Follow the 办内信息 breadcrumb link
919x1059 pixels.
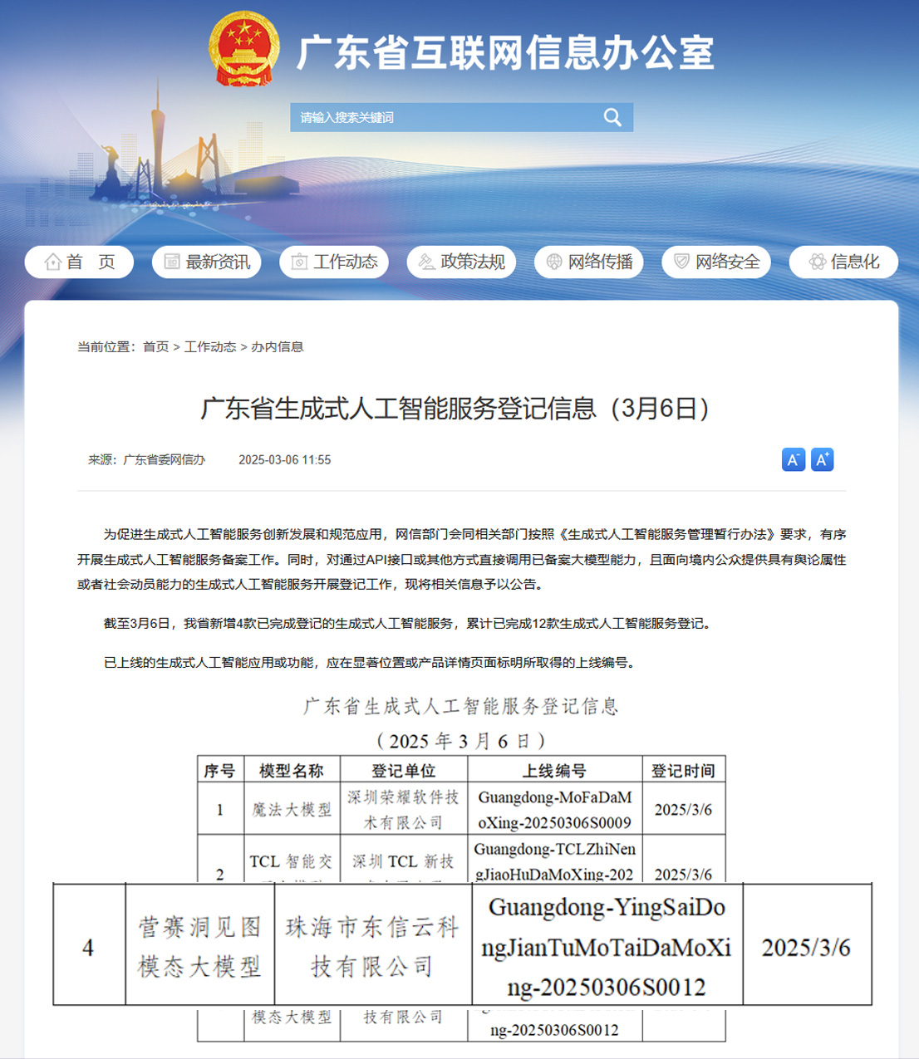click(x=278, y=346)
